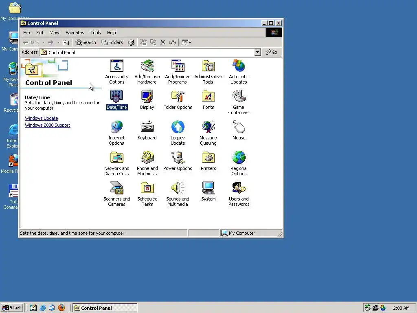Expand the Address bar dropdown arrow
Image resolution: width=417 pixels, height=313 pixels.
tap(257, 52)
